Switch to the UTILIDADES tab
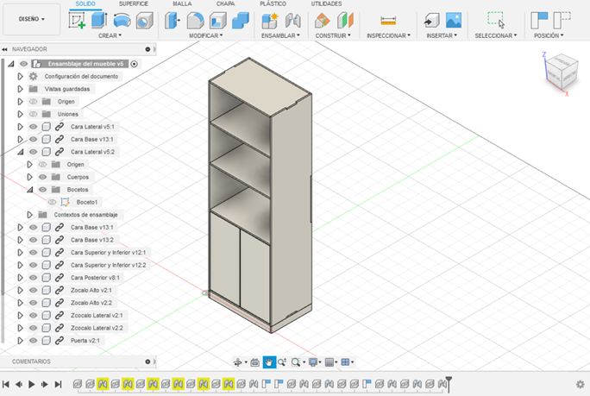This screenshot has width=590, height=396. point(326,3)
